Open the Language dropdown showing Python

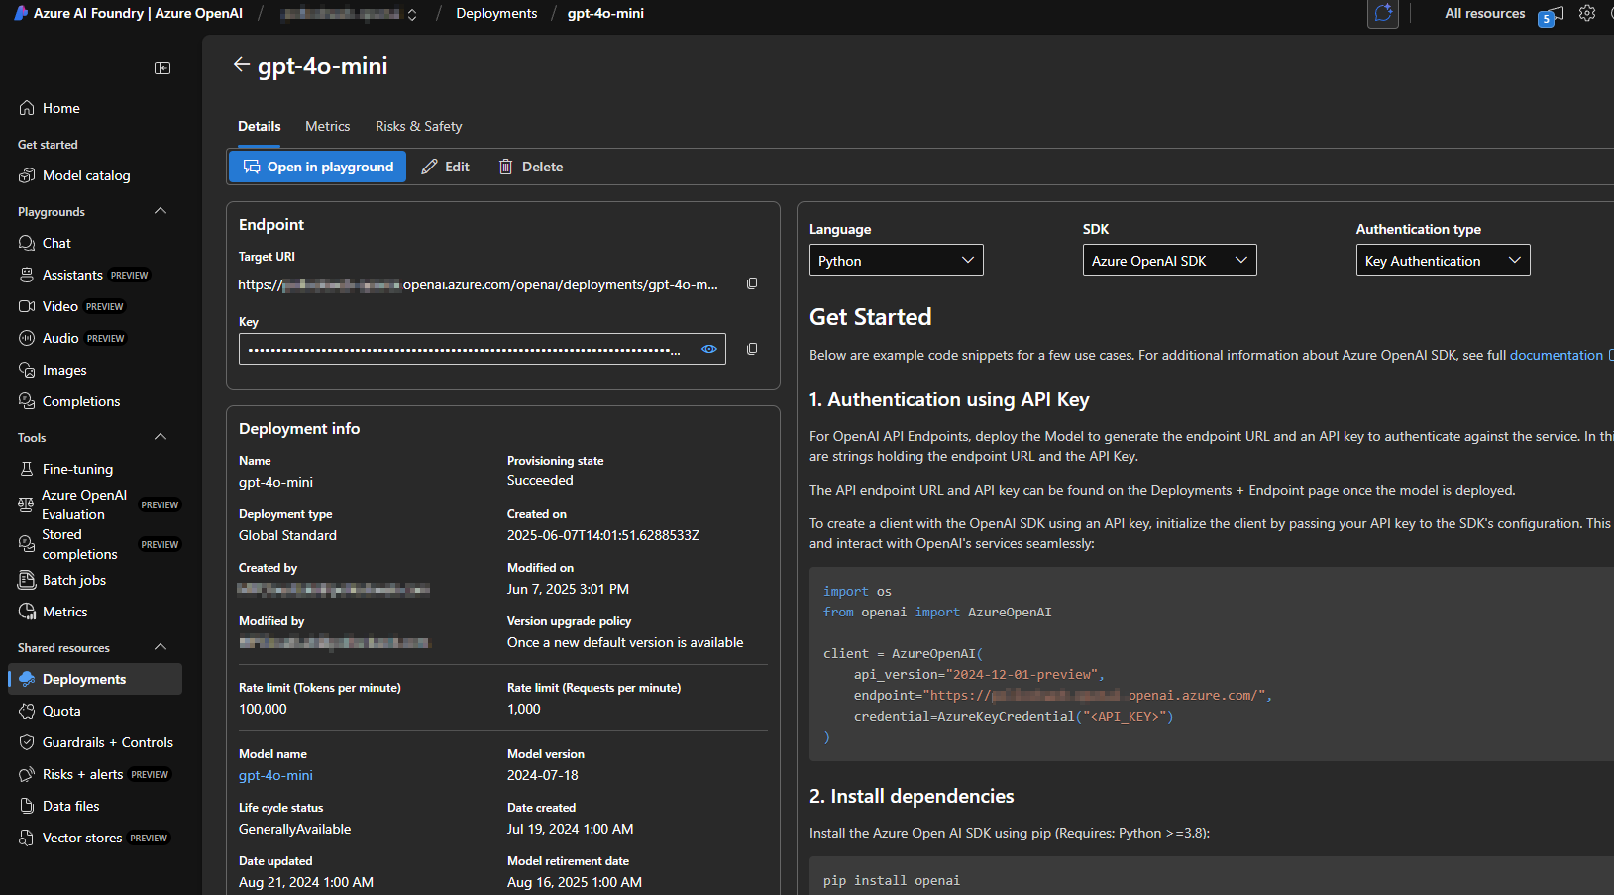(x=896, y=260)
